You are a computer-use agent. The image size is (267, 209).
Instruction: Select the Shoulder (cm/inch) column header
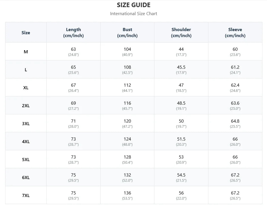(181, 33)
